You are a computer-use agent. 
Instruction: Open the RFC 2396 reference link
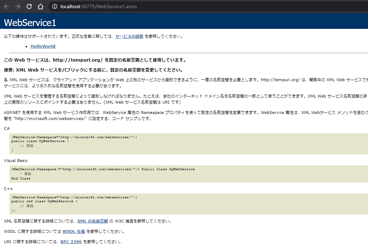(x=71, y=241)
